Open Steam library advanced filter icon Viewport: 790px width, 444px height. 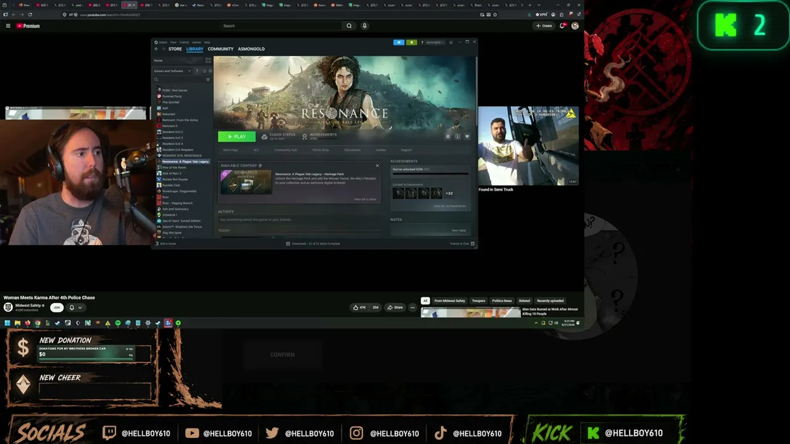coord(208,80)
